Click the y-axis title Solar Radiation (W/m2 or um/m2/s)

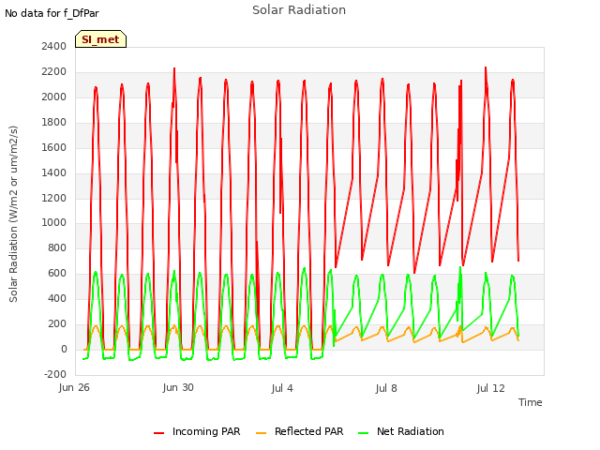pos(13,214)
